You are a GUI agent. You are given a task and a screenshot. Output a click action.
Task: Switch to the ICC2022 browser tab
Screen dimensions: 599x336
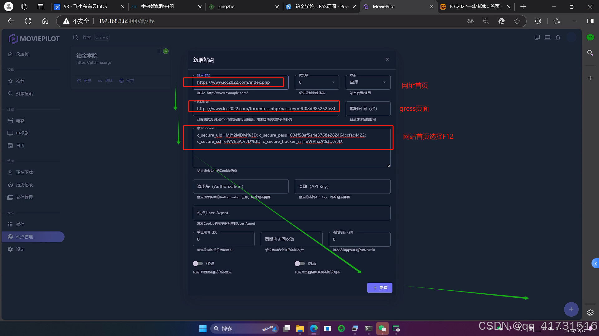tap(474, 7)
